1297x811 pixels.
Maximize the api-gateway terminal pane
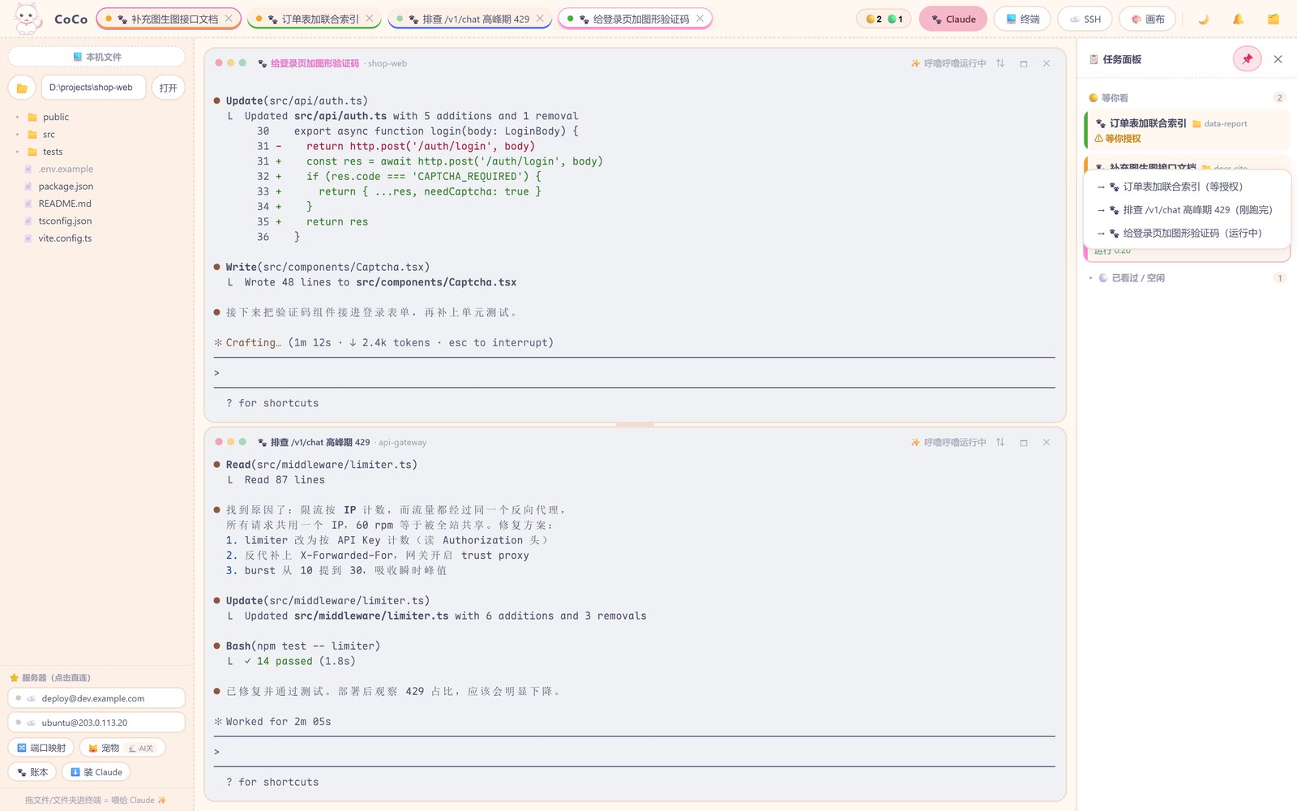point(1023,442)
